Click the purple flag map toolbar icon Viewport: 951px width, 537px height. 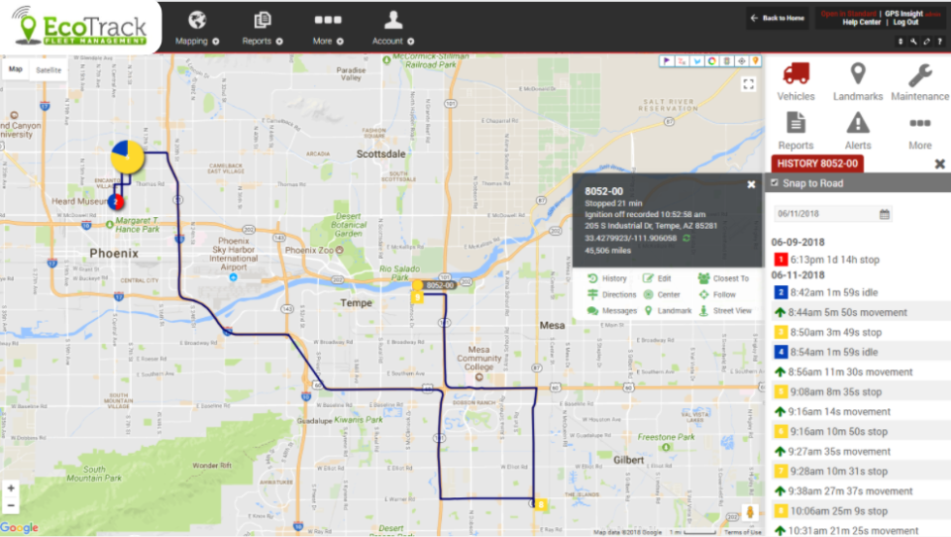click(667, 61)
